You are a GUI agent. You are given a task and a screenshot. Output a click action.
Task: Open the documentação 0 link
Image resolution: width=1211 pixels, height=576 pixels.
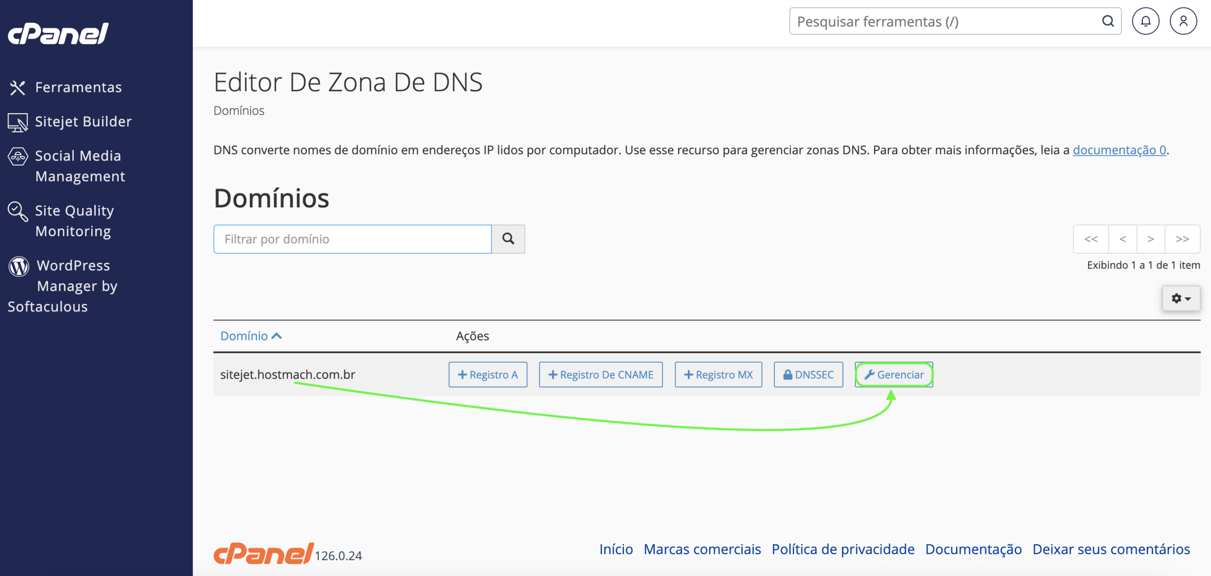tap(1119, 150)
